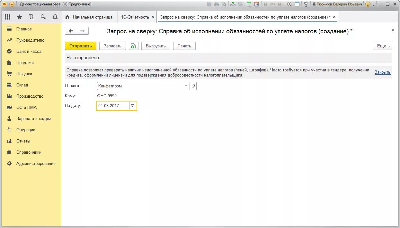Open Отчеты section in sidebar
This screenshot has height=228, width=400.
coord(31,141)
